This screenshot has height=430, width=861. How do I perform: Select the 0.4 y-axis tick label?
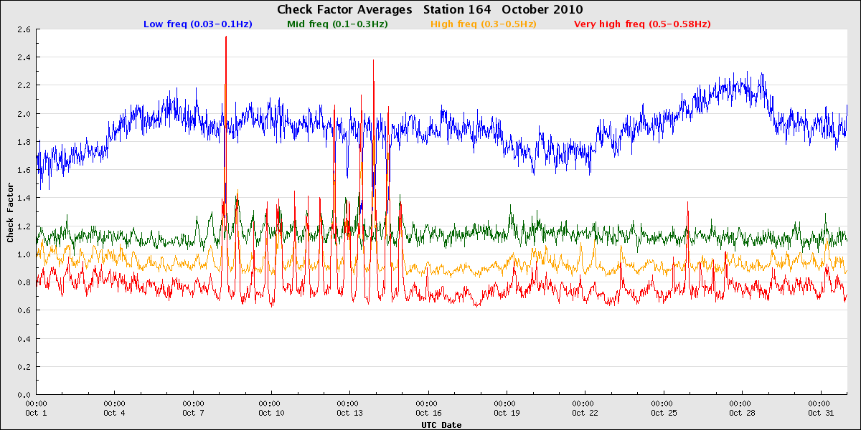point(24,338)
